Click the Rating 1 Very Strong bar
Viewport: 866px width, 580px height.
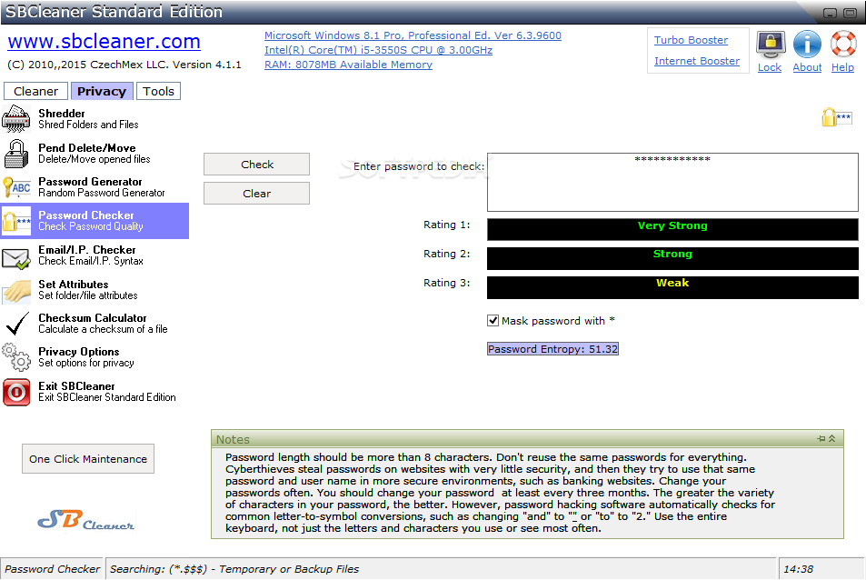(672, 229)
